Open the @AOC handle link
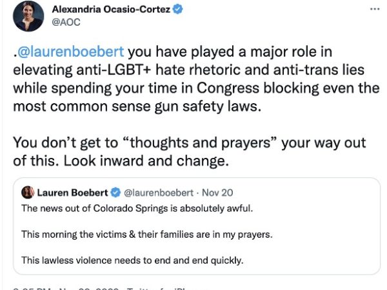Viewport: 387px width, 290px height. click(x=66, y=22)
